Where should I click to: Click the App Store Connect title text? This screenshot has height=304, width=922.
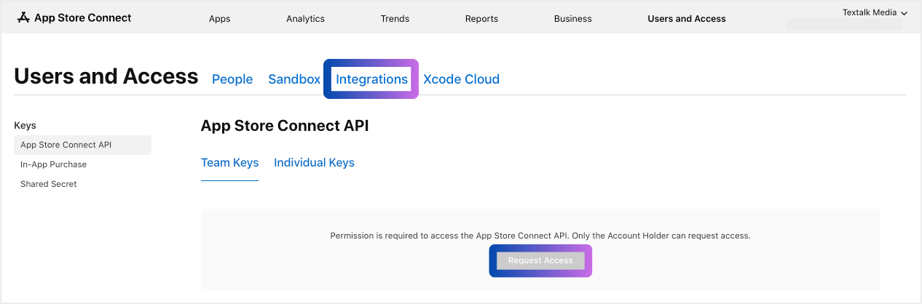(x=82, y=17)
